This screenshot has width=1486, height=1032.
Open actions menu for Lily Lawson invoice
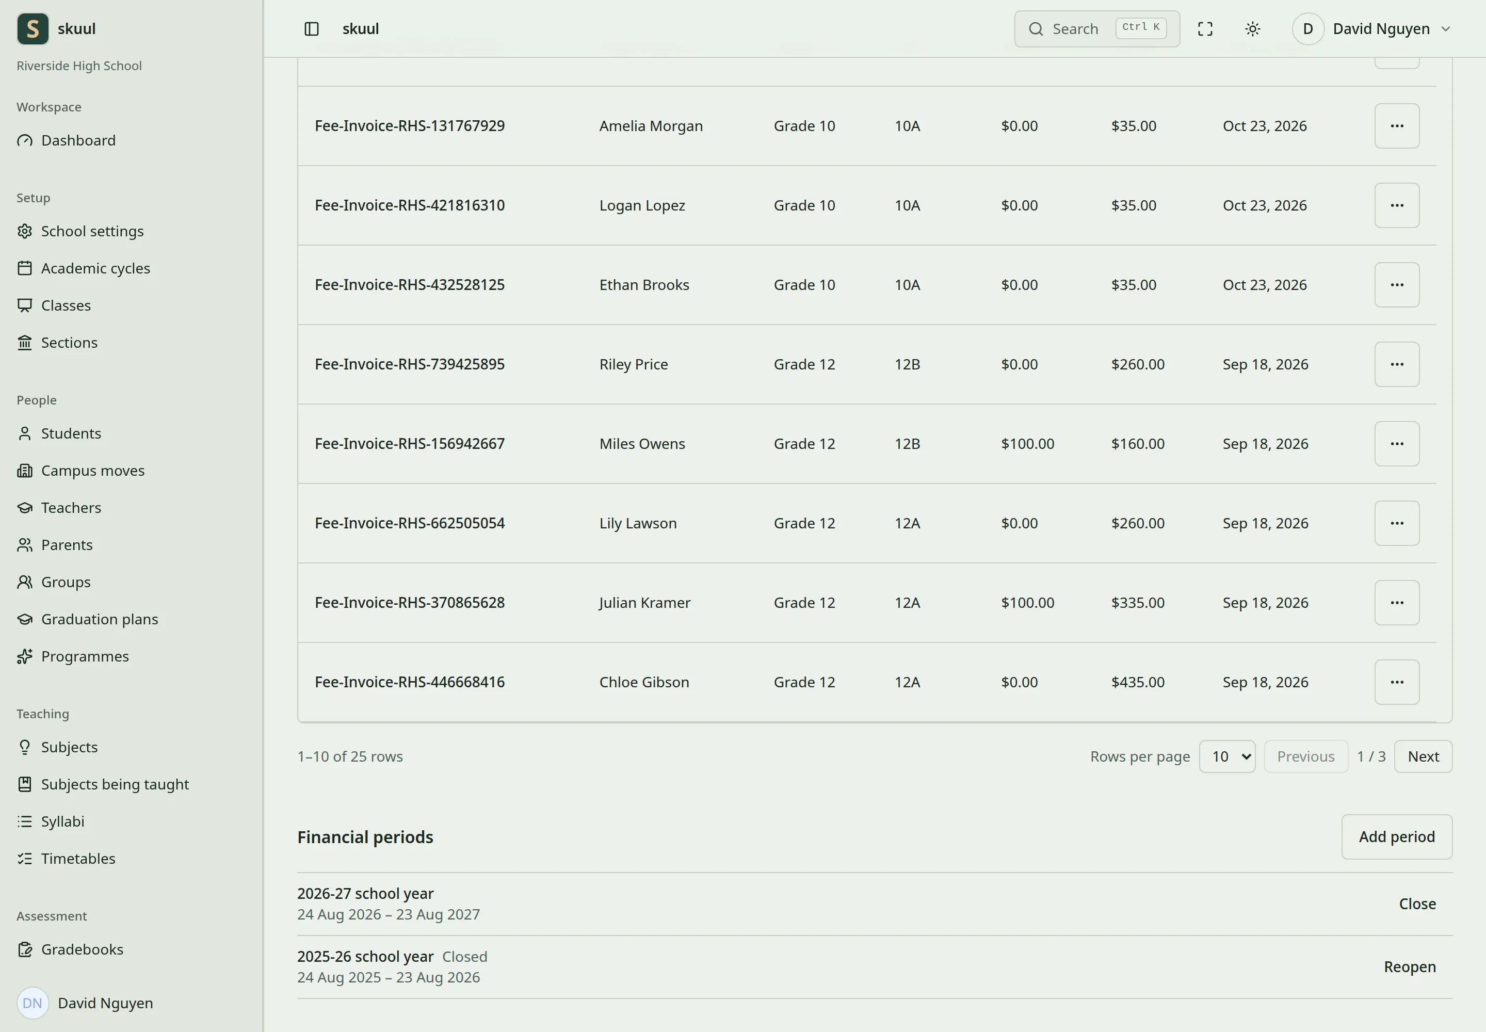pos(1397,524)
